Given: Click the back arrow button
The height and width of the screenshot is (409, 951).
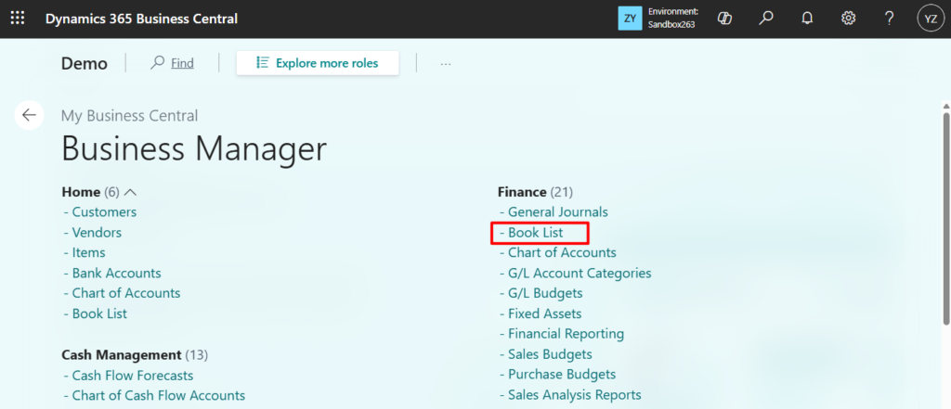Looking at the screenshot, I should 29,115.
